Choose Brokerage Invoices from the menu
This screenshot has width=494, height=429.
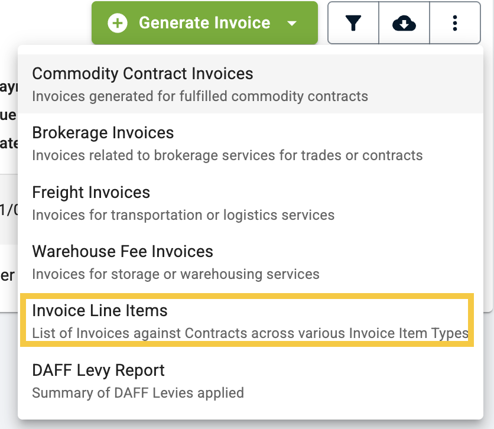point(251,143)
